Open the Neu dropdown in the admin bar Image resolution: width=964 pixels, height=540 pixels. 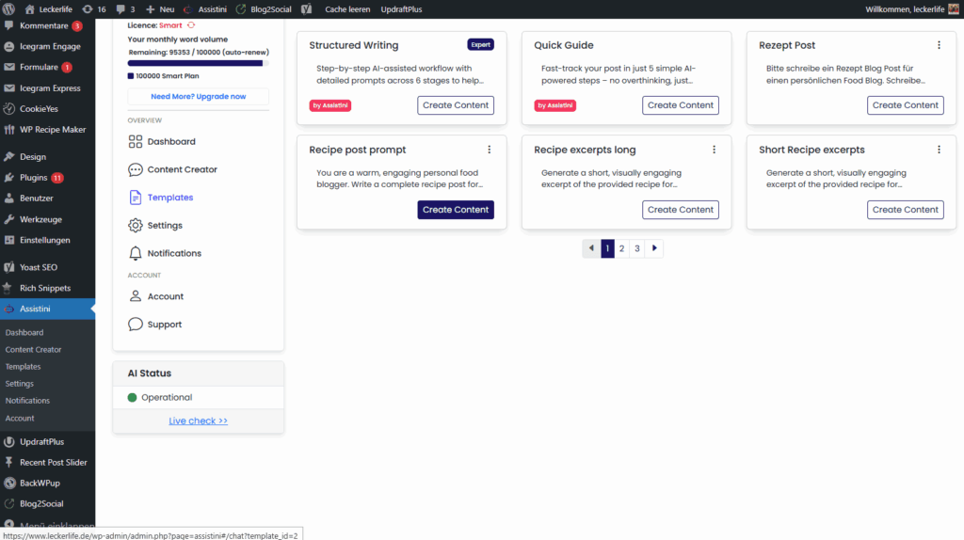click(x=160, y=9)
